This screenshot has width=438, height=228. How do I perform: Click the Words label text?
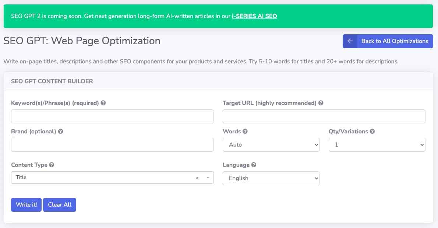232,131
